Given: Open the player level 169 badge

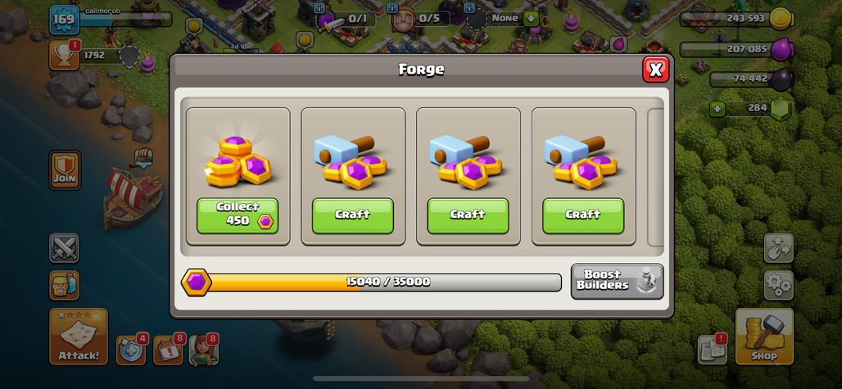Looking at the screenshot, I should [x=65, y=20].
